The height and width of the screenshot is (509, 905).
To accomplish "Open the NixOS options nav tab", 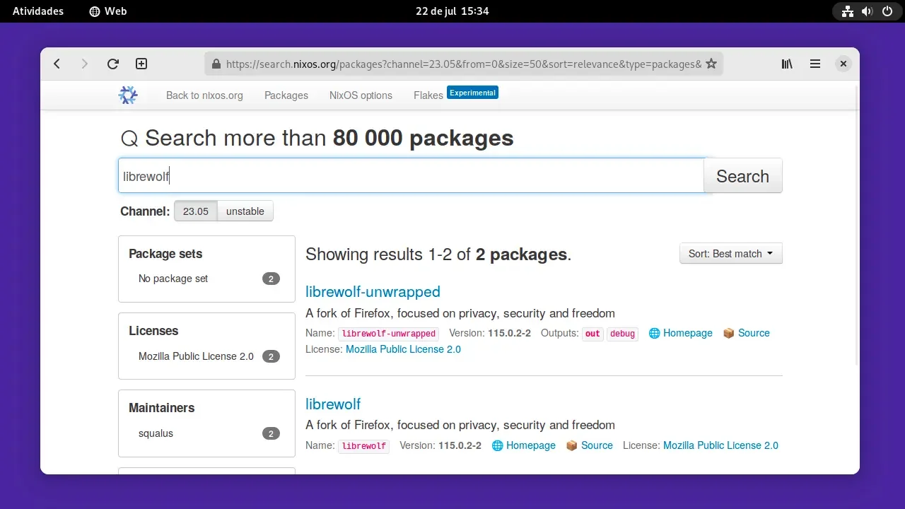I will point(361,95).
